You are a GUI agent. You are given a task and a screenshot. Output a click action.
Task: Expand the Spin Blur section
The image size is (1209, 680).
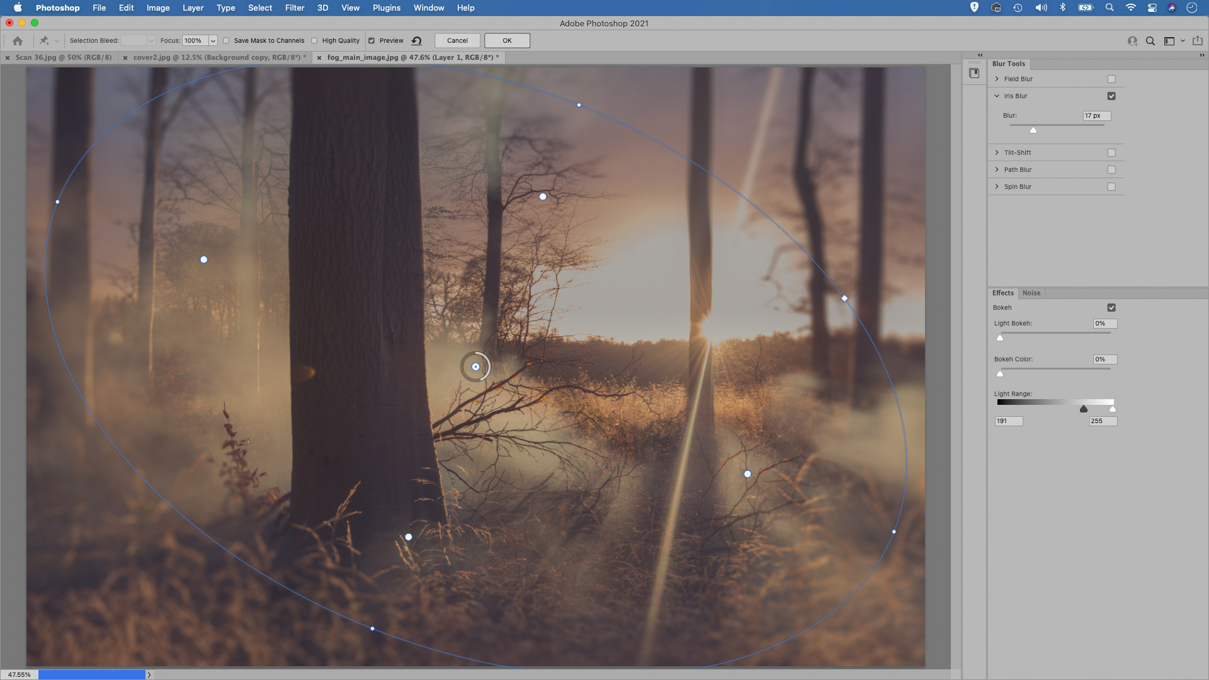(997, 187)
